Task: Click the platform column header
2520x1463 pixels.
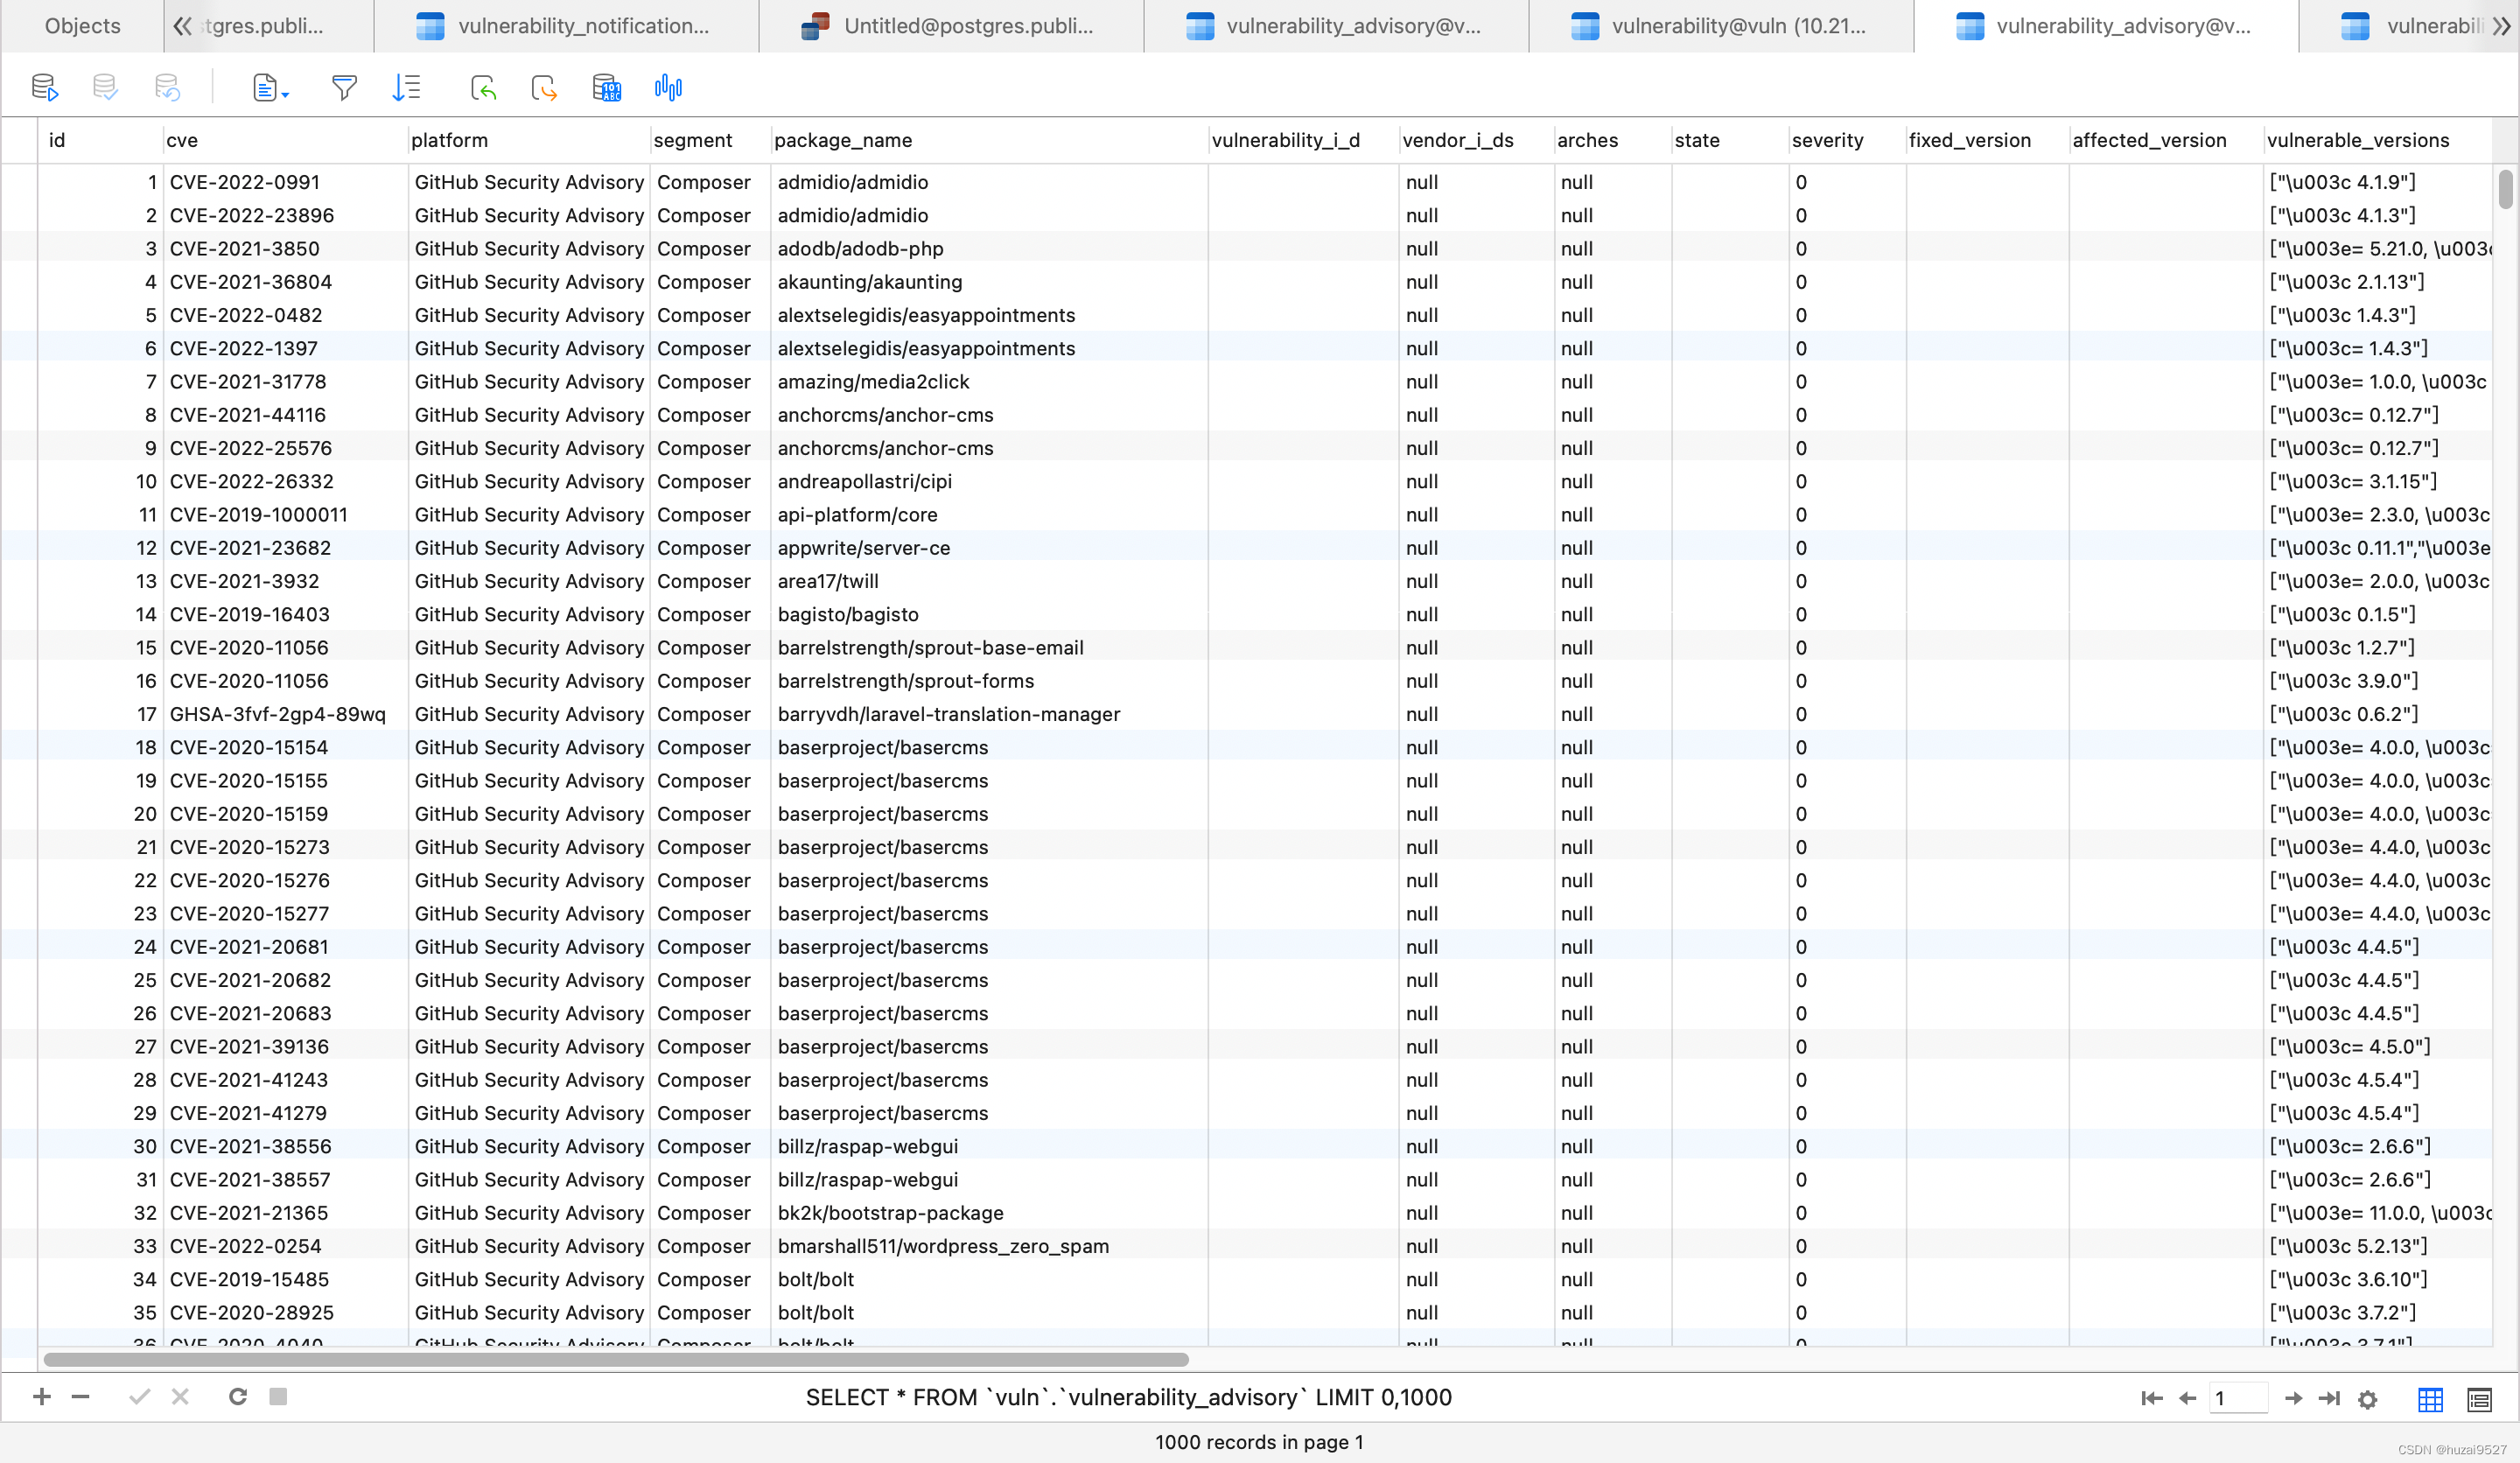Action: tap(529, 140)
